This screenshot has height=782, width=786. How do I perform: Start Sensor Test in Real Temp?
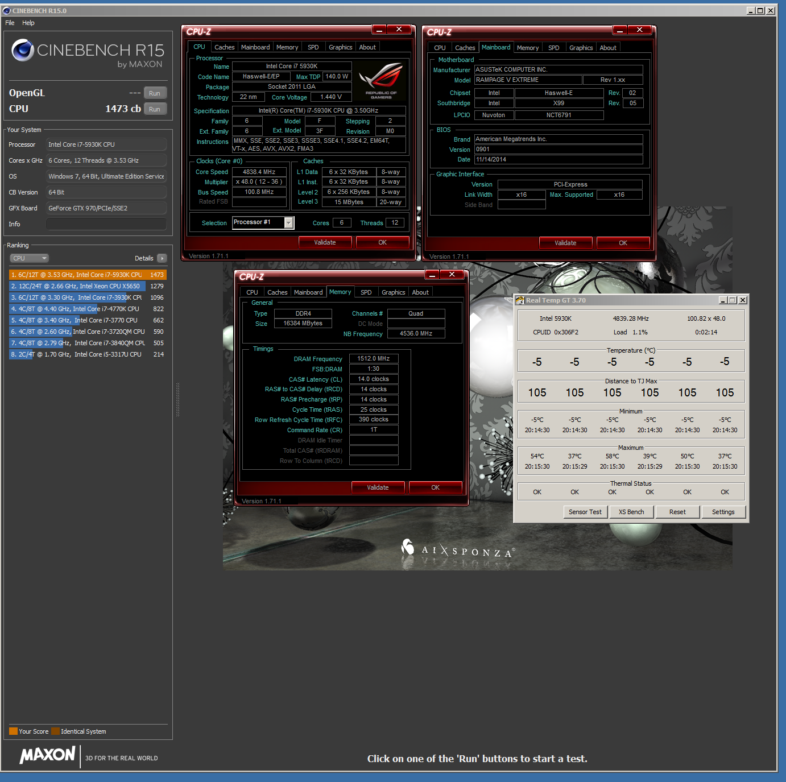coord(585,512)
